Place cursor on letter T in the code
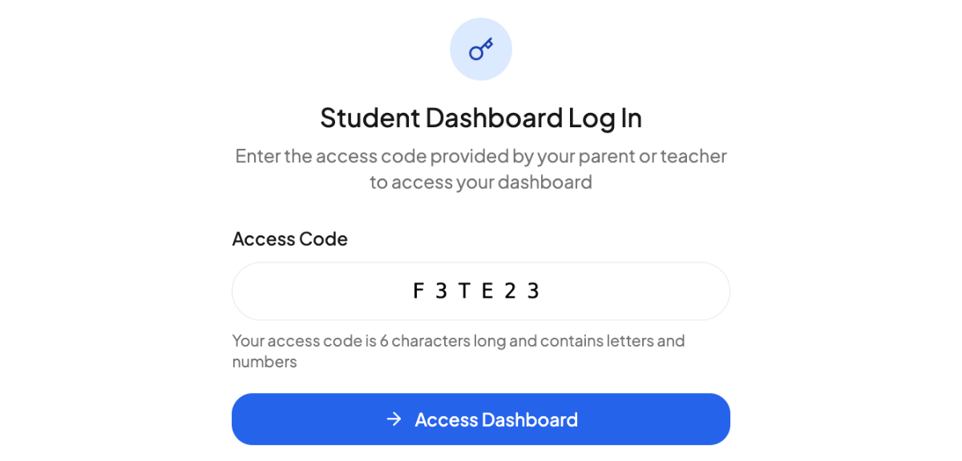Viewport: 962px width, 461px height. (464, 291)
